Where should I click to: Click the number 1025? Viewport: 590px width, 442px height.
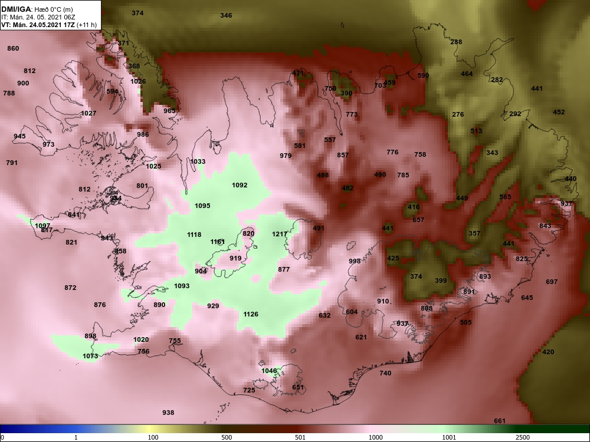(x=153, y=166)
